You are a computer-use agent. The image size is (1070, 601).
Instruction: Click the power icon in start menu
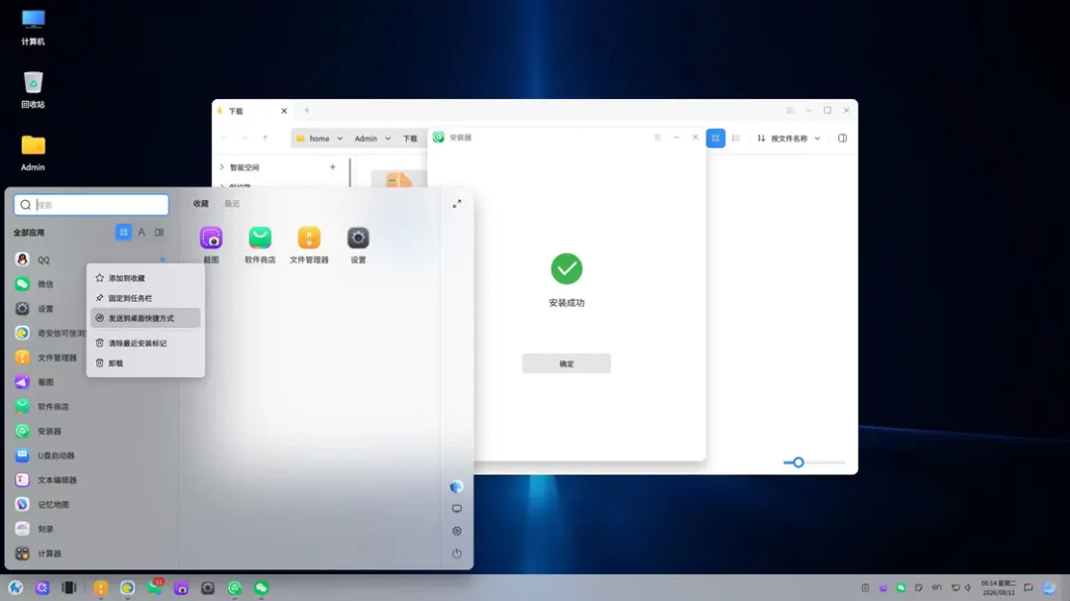(457, 553)
